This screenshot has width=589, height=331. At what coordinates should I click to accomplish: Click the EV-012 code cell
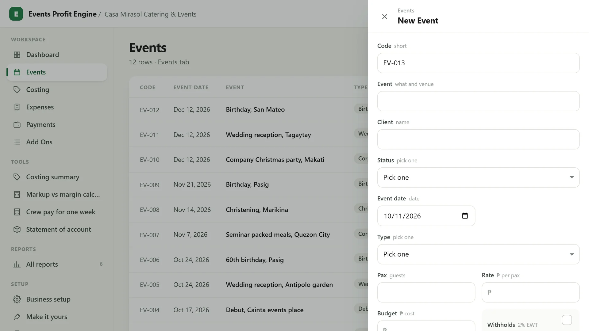(x=149, y=110)
